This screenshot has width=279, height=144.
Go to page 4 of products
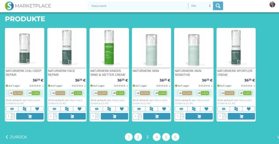click(x=157, y=137)
